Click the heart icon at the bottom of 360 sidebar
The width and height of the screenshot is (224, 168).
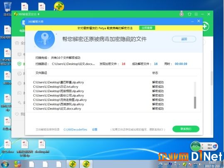17,114
